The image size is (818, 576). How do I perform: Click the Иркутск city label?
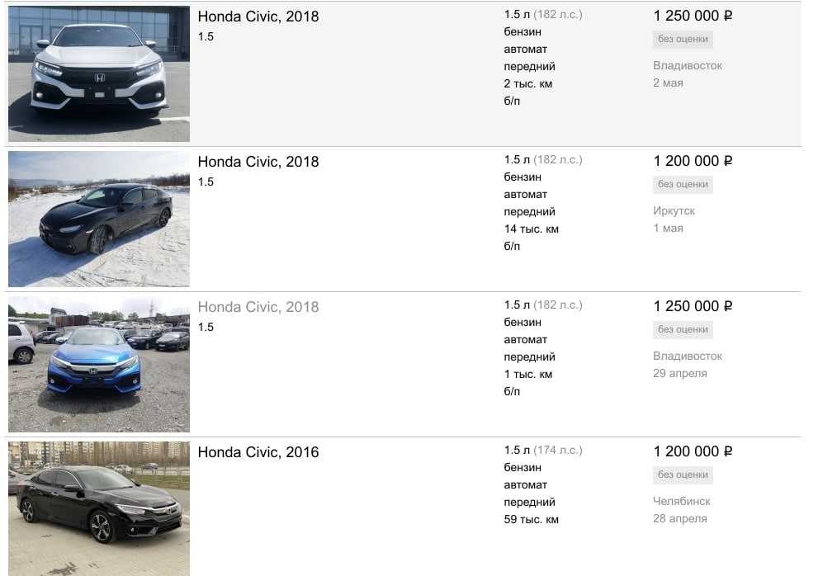tap(674, 211)
